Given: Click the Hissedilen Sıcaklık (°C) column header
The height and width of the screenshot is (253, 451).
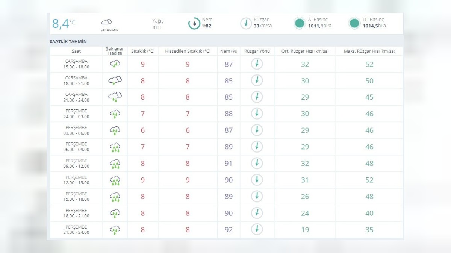Looking at the screenshot, I should click(x=188, y=51).
